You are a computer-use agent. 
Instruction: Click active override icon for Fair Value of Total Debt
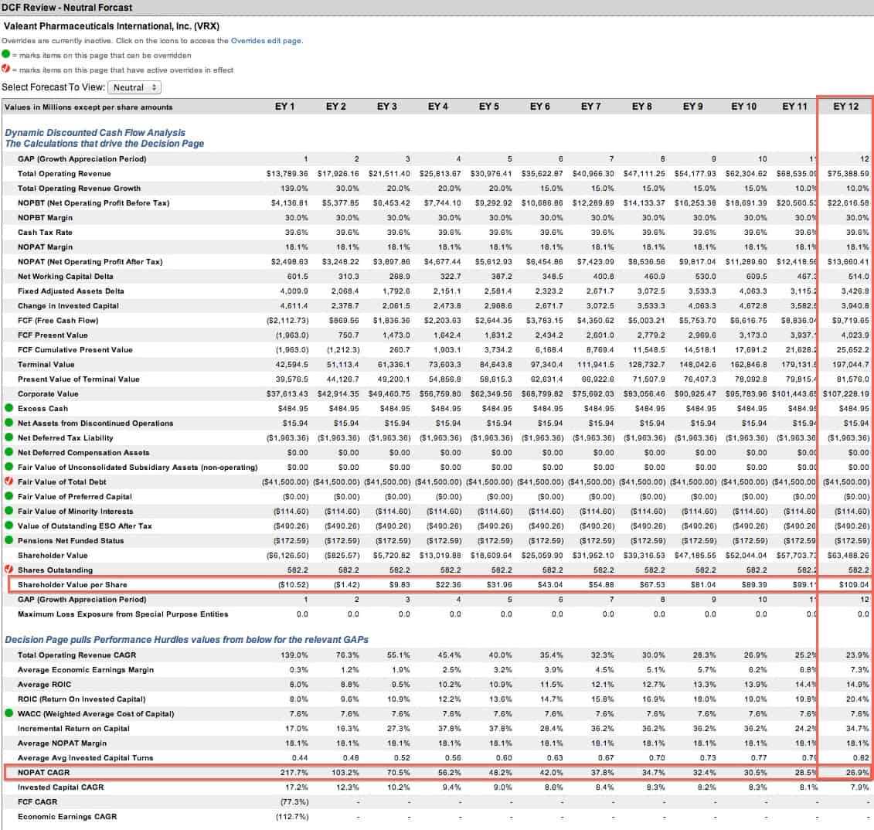(9, 481)
